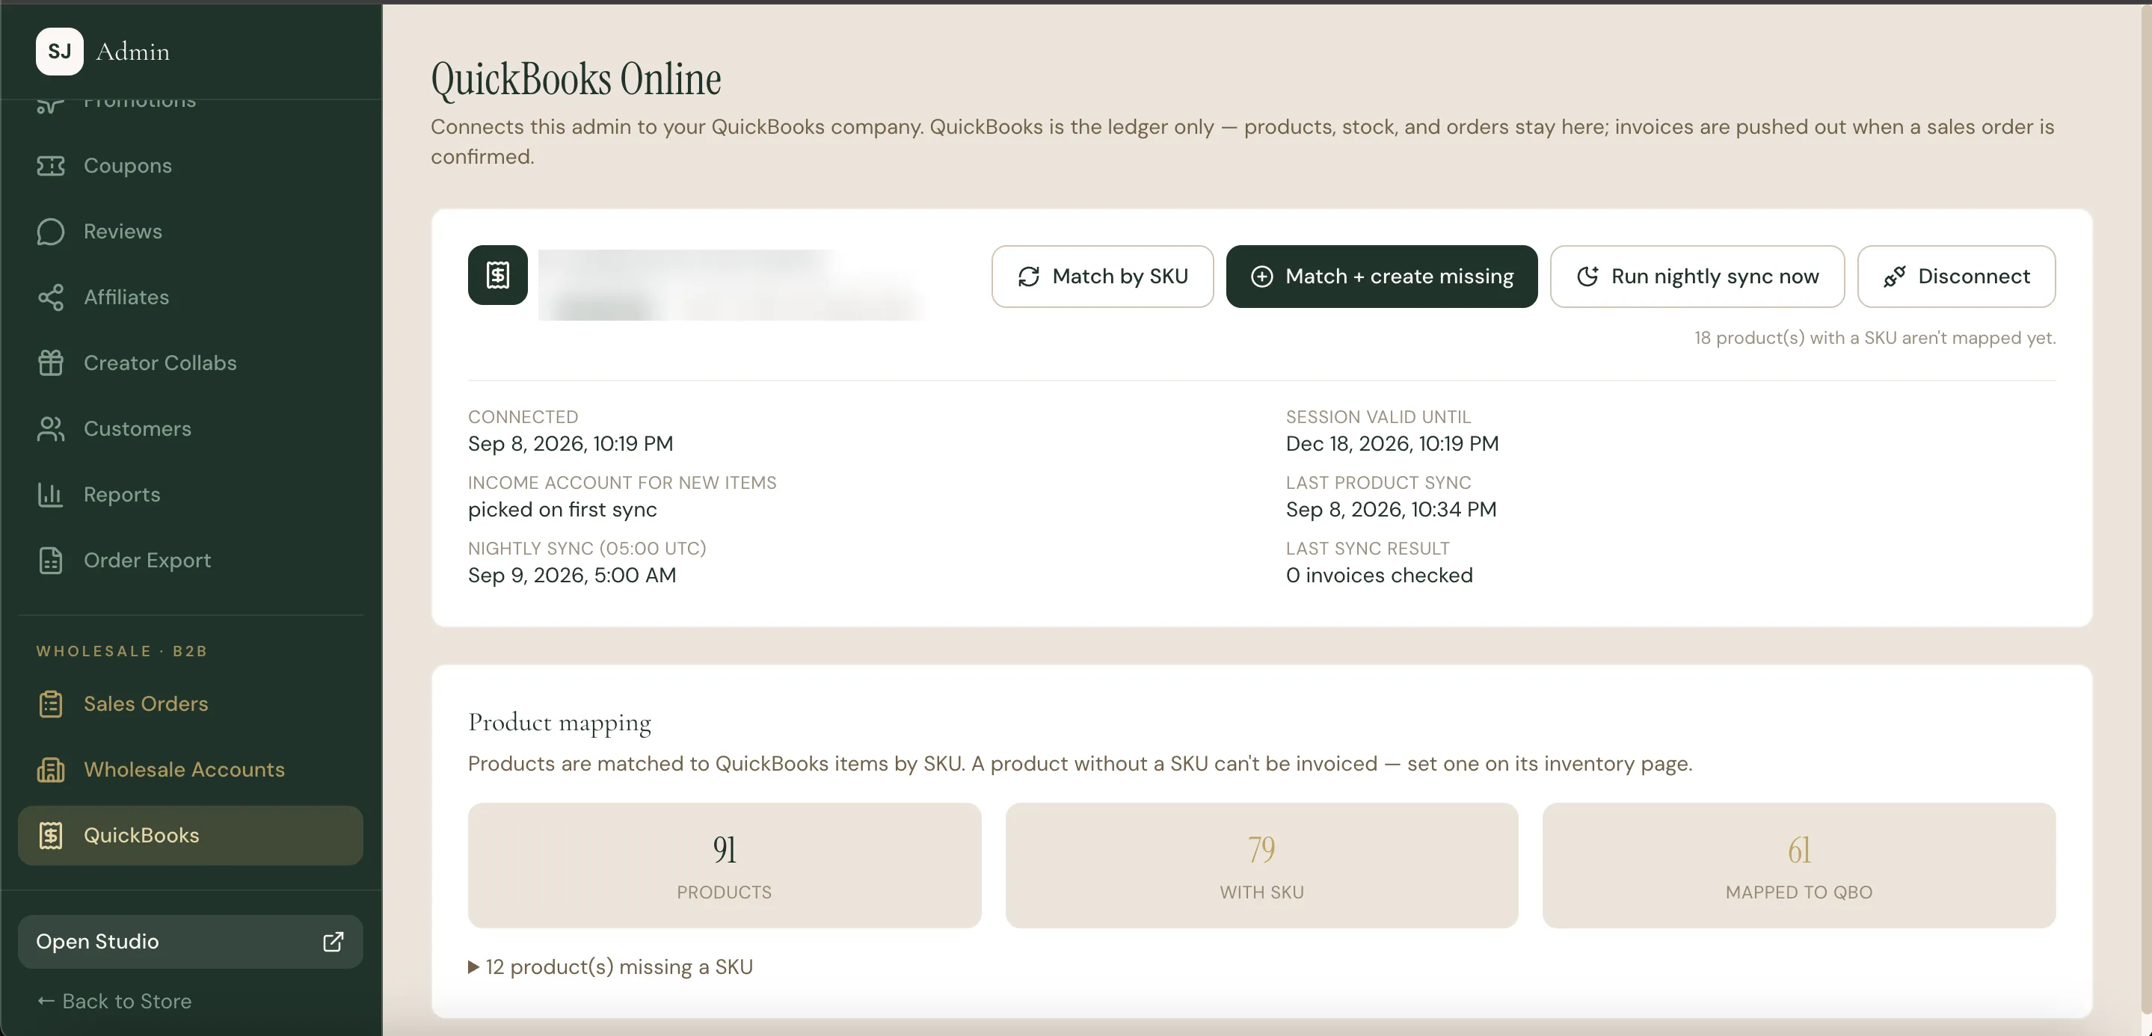Screen dimensions: 2152x1036
Task: Click the moon icon in Run nightly sync now
Action: (1587, 277)
